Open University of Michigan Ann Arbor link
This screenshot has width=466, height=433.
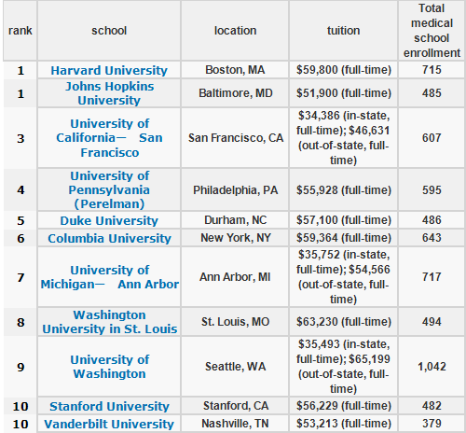click(110, 277)
